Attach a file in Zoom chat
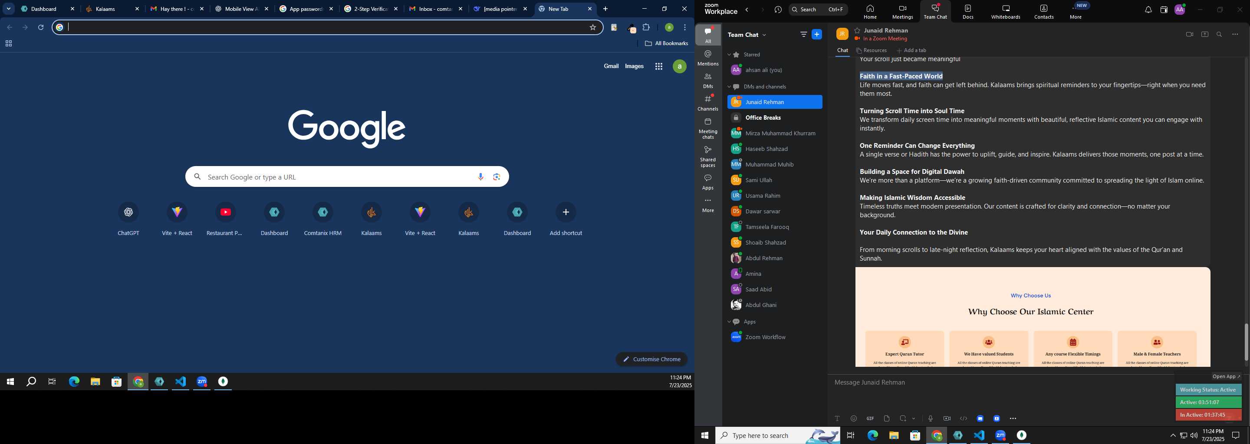1250x444 pixels. (x=887, y=418)
